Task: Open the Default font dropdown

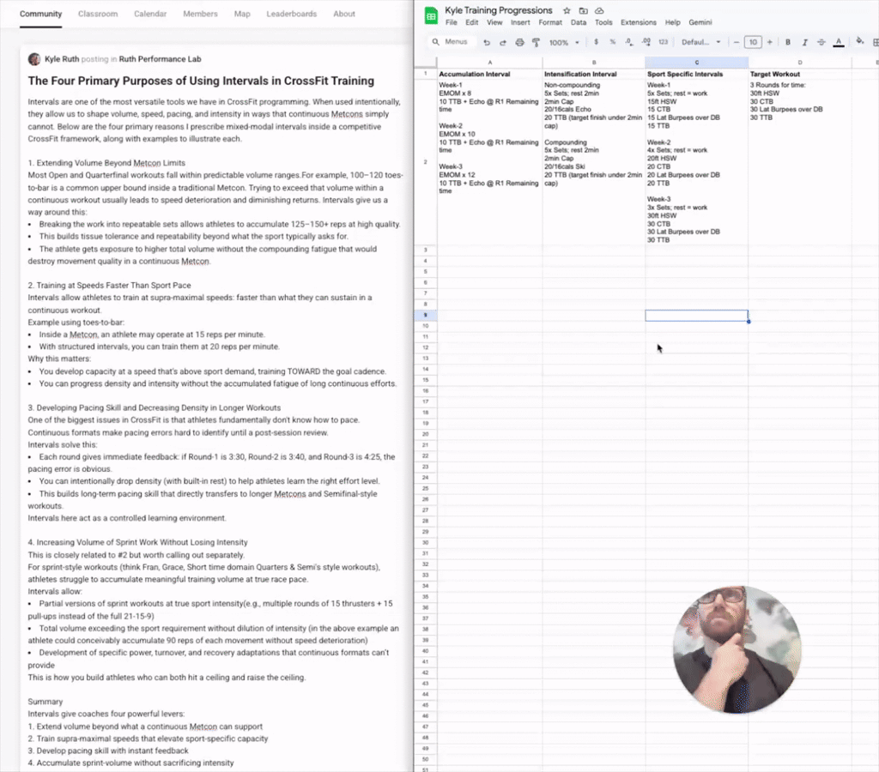Action: coord(700,42)
